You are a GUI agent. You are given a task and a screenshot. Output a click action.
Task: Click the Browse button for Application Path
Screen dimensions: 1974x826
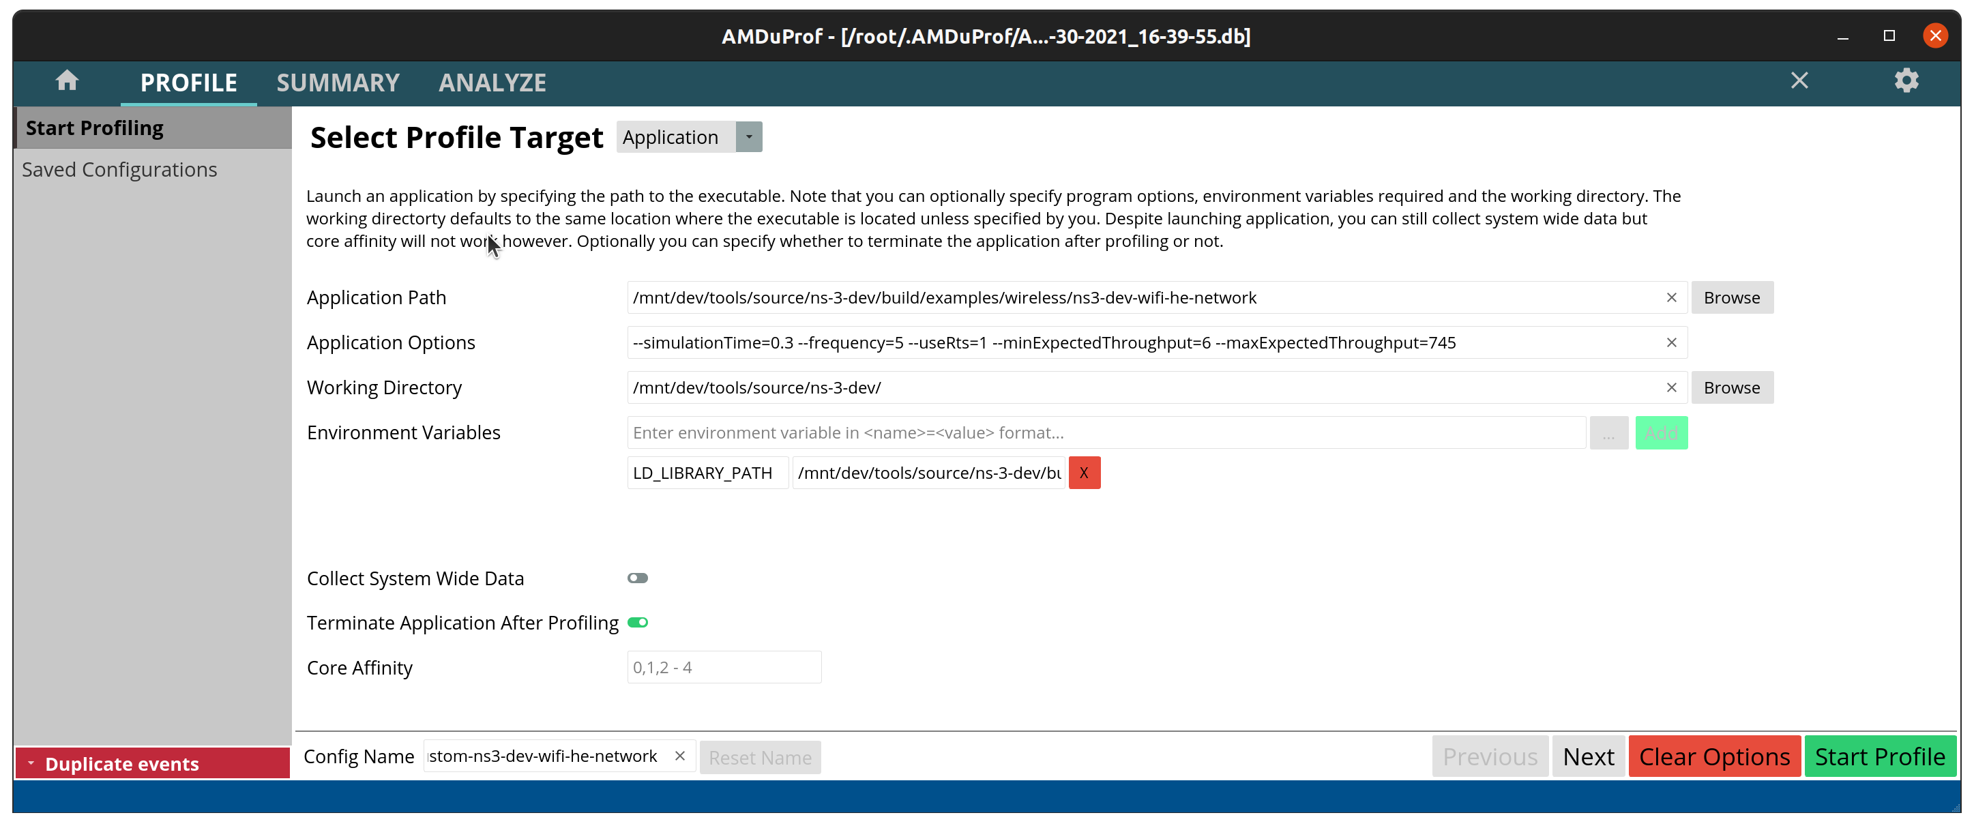pos(1731,297)
